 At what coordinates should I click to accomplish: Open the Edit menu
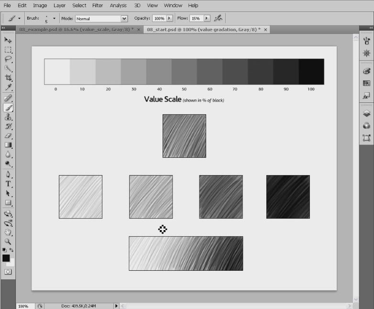click(x=22, y=5)
